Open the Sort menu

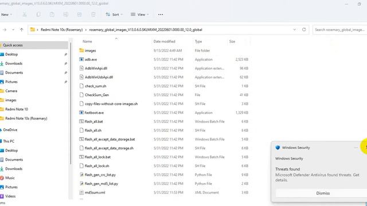pyautogui.click(x=114, y=14)
